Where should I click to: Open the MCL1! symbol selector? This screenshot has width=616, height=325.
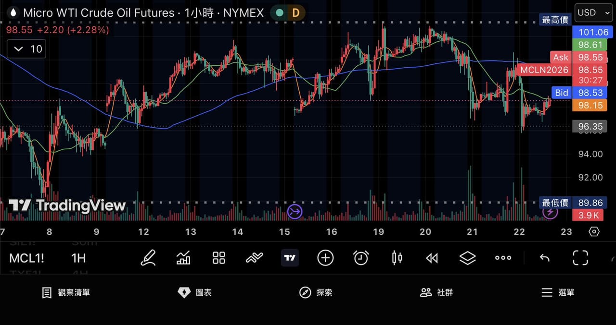pos(26,258)
